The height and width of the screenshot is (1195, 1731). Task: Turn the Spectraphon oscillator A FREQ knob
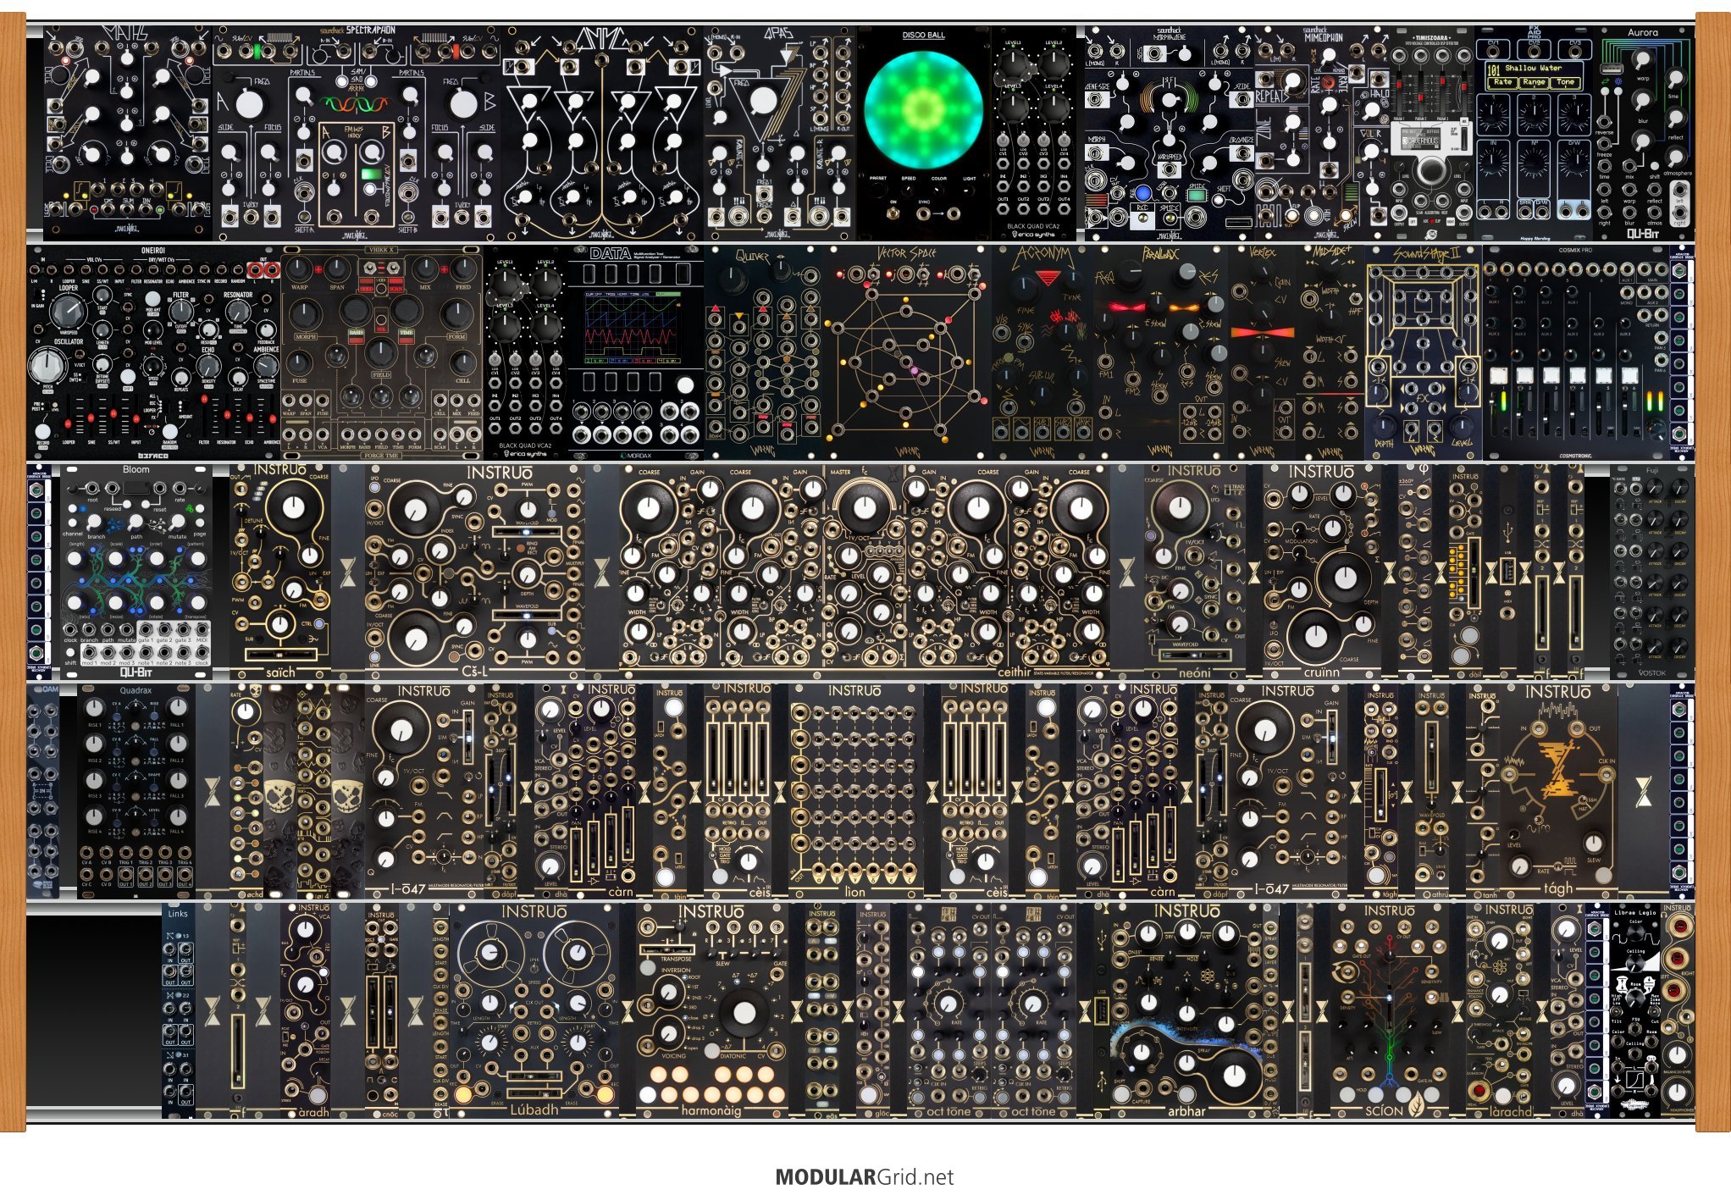coord(249,104)
